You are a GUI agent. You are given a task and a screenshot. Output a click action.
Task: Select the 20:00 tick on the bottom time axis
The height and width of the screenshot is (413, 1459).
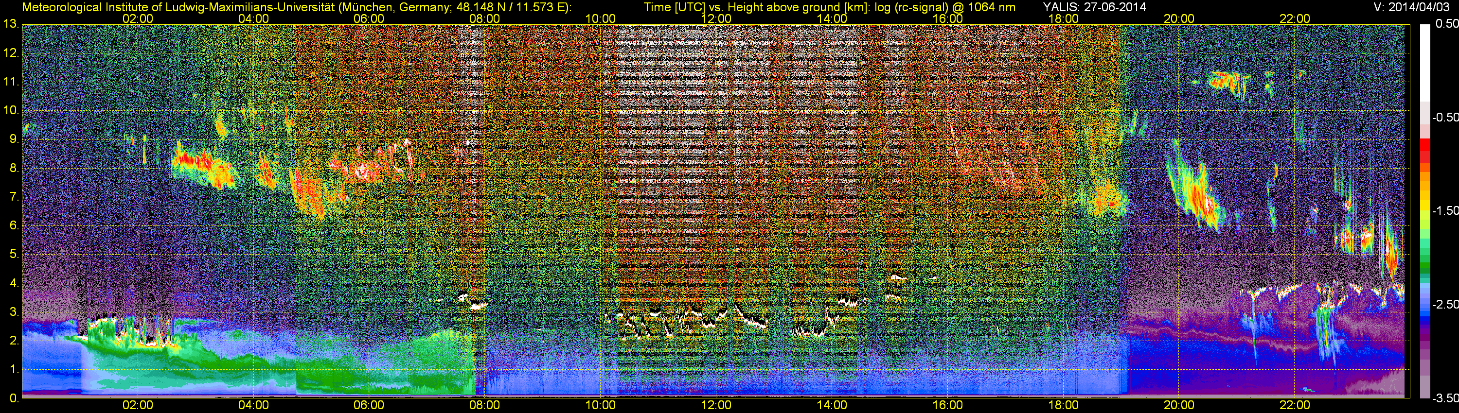coord(1179,405)
